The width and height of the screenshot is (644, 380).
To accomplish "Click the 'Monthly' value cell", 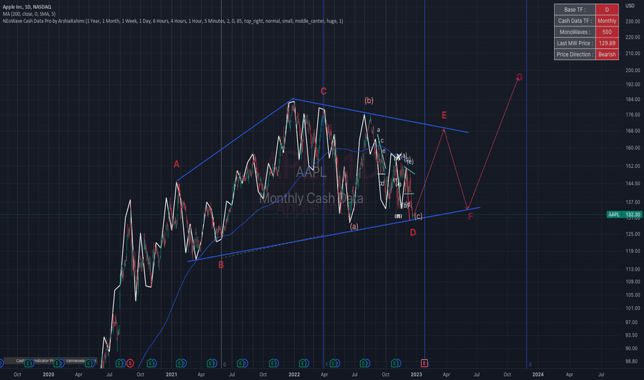I will tap(607, 21).
